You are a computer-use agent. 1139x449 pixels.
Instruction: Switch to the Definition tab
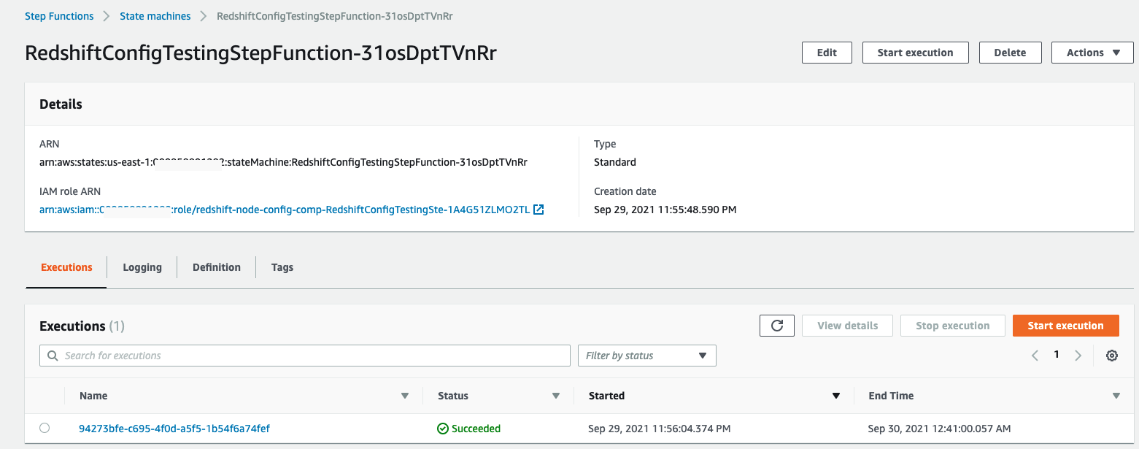[216, 266]
